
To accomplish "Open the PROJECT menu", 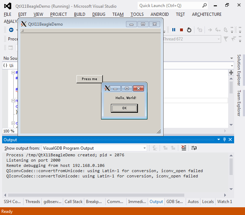I will [x=58, y=14].
